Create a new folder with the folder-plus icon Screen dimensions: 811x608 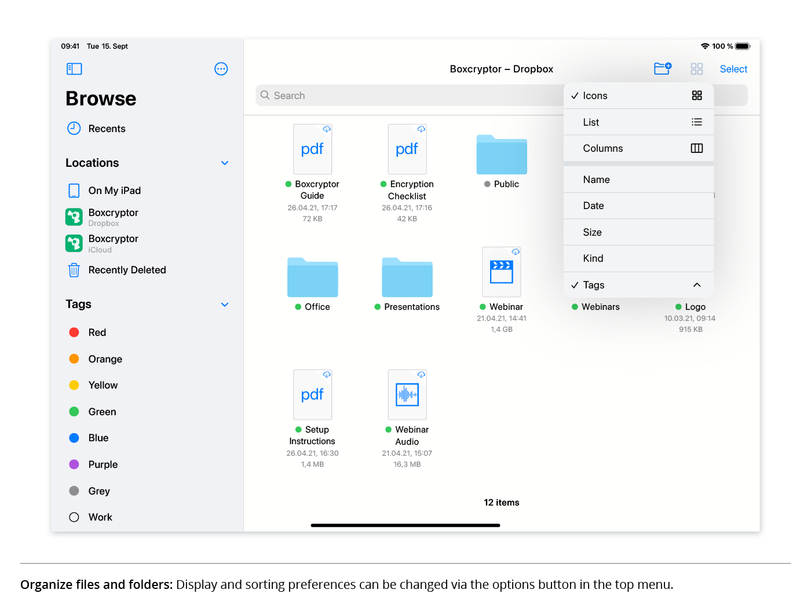tap(663, 69)
